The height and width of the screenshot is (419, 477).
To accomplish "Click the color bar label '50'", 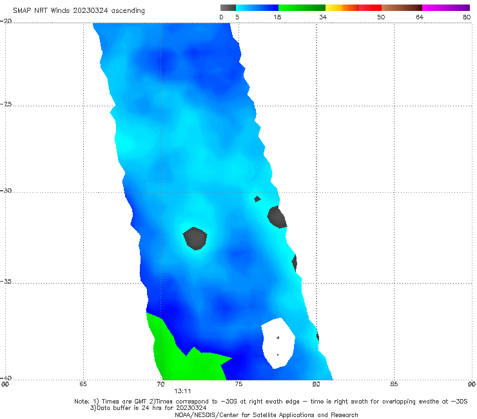I will 381,17.
